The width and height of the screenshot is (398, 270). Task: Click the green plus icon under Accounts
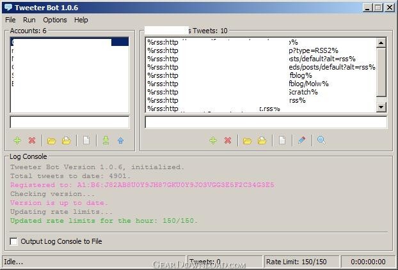point(17,140)
